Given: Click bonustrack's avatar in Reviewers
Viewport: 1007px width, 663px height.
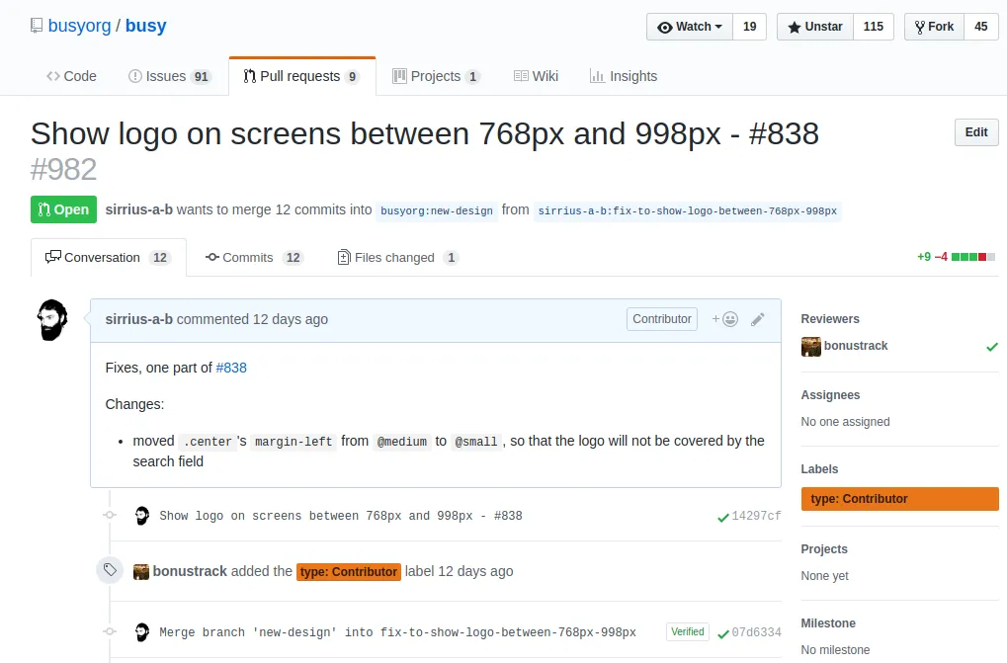Looking at the screenshot, I should [x=811, y=347].
